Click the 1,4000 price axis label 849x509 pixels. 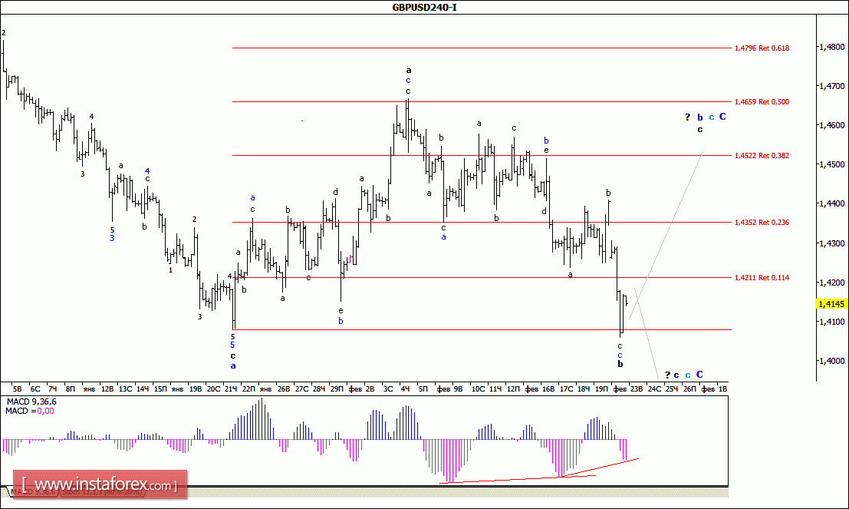(831, 361)
